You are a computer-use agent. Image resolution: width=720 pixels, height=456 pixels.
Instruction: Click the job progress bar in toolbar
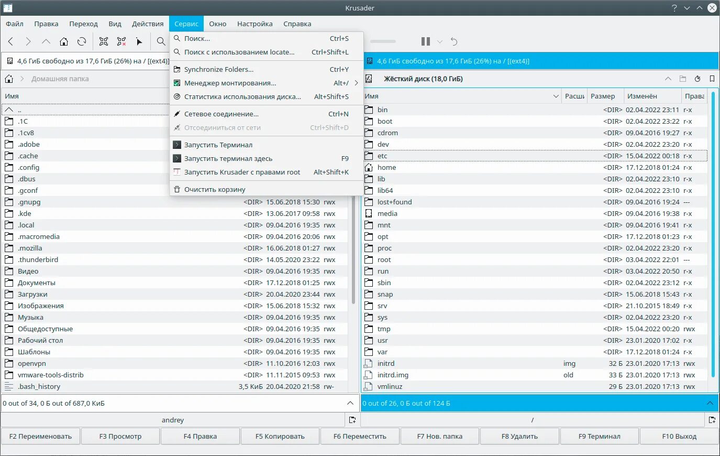click(383, 41)
